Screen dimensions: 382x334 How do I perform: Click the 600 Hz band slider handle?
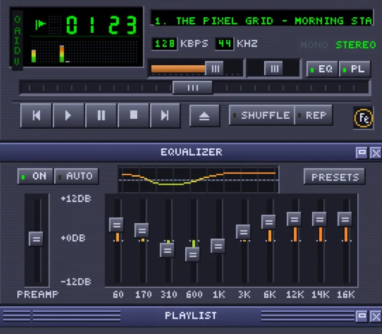[193, 254]
